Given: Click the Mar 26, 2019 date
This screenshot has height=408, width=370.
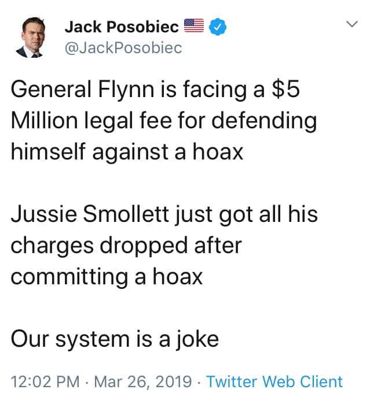Looking at the screenshot, I should click(x=143, y=382).
